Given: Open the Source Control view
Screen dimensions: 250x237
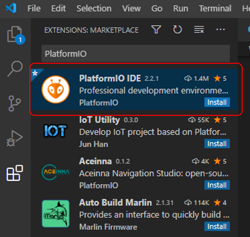Looking at the screenshot, I should pyautogui.click(x=15, y=104).
